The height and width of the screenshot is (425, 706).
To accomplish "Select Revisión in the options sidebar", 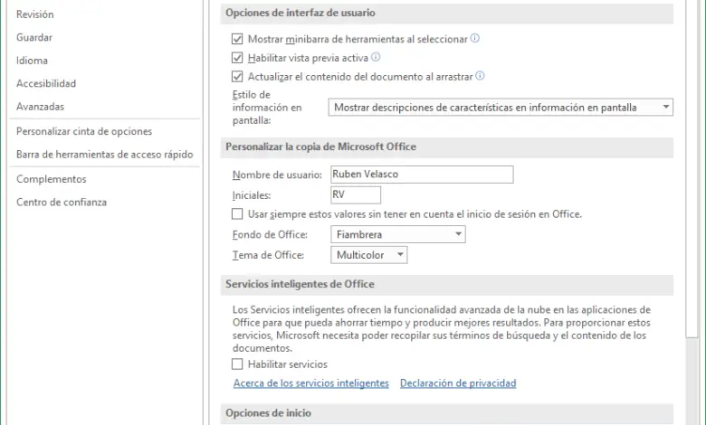I will pos(35,14).
